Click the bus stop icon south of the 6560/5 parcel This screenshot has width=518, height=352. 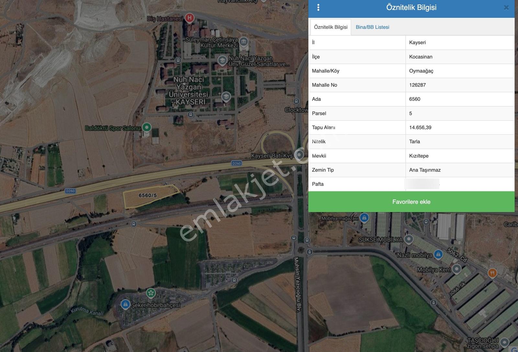click(x=134, y=224)
